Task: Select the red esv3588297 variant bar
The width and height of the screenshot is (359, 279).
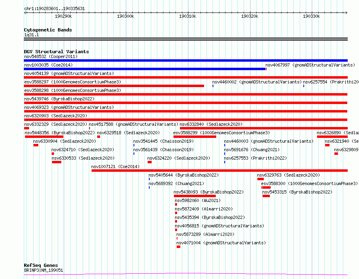Action: tap(114, 86)
